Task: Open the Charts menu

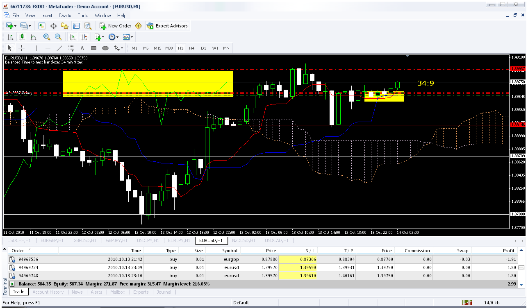Action: [x=65, y=16]
